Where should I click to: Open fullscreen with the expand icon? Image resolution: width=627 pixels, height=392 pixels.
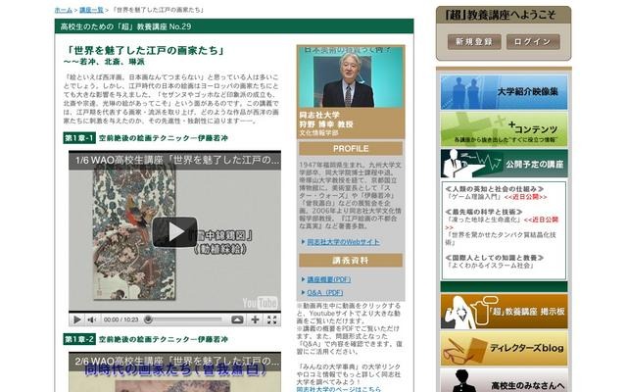(272, 319)
